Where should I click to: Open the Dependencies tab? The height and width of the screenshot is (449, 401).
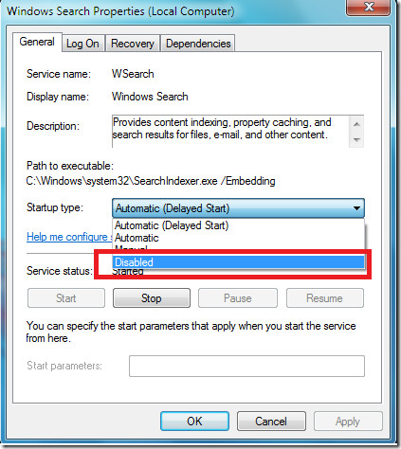198,44
